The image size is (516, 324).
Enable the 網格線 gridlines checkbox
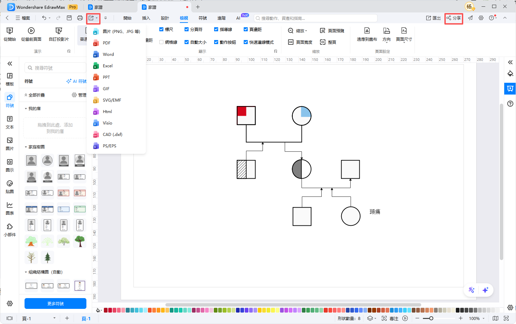point(161,42)
